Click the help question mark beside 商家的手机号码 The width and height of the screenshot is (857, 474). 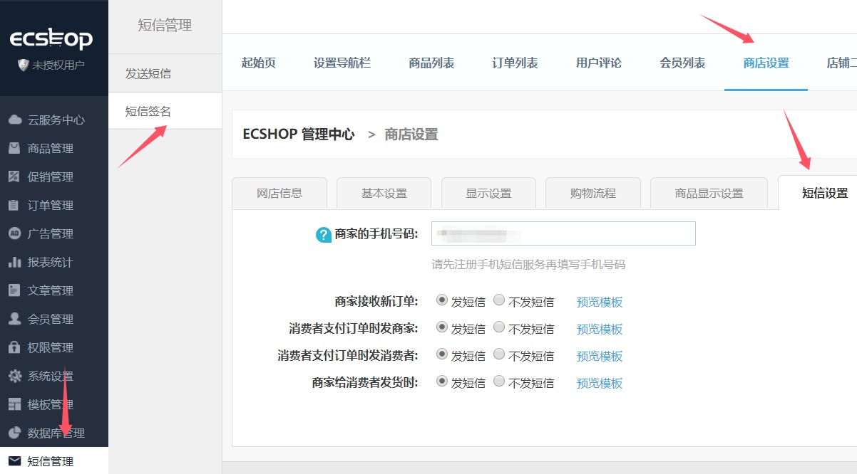tap(324, 234)
